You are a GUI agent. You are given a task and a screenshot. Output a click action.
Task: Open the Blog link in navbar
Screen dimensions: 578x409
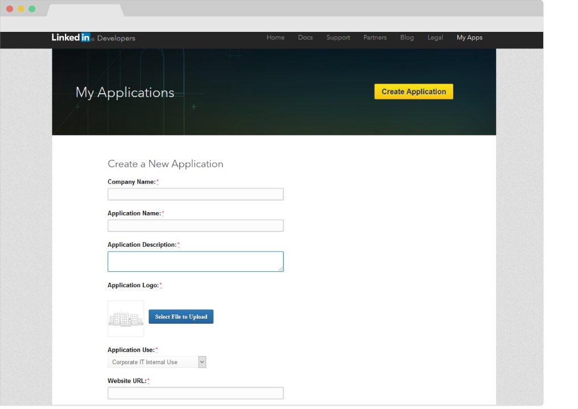(407, 38)
